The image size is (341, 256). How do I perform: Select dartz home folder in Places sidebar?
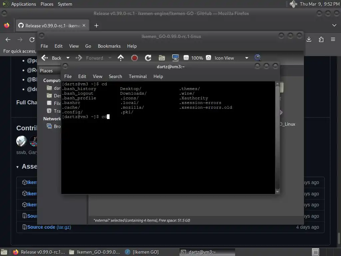coord(54,88)
